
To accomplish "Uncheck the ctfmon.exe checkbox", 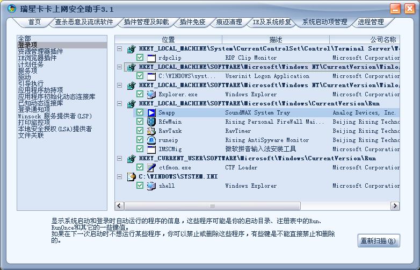I will [x=140, y=167].
